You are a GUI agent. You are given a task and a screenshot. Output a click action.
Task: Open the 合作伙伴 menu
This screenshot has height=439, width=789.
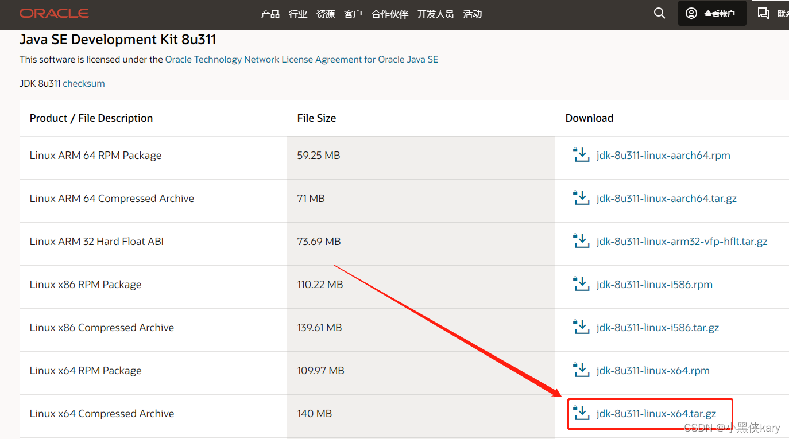[390, 14]
